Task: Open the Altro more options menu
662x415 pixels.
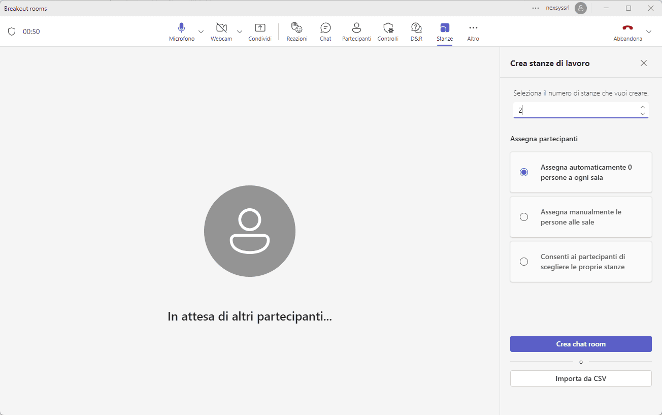Action: pos(473,31)
